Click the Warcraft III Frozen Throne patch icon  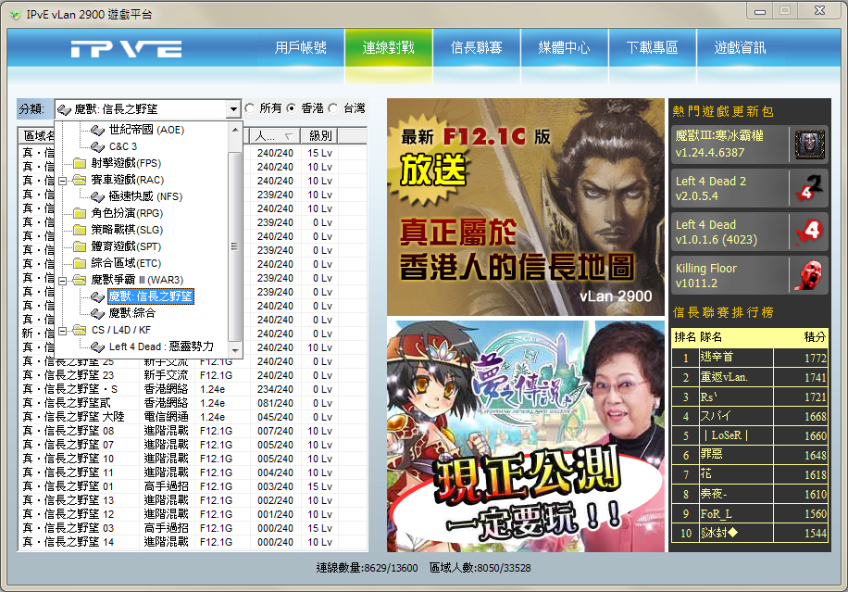(810, 145)
